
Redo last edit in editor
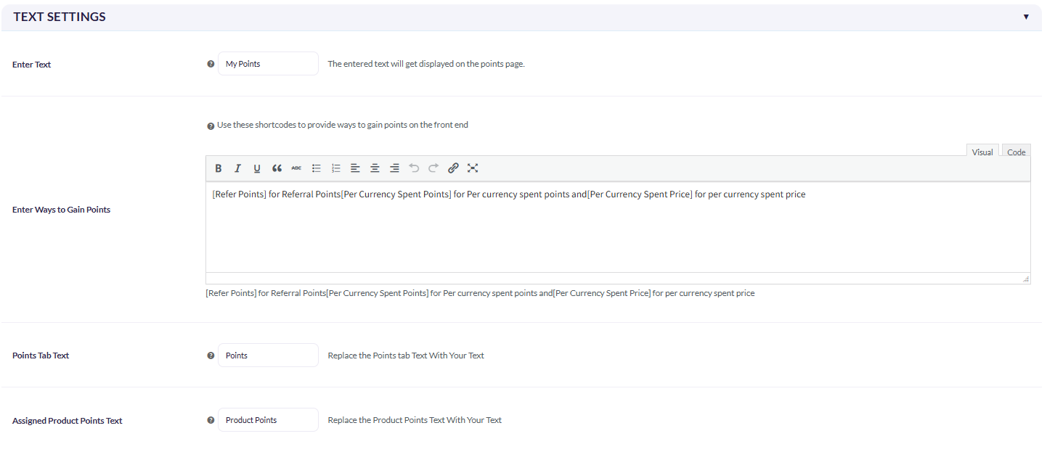(x=433, y=168)
